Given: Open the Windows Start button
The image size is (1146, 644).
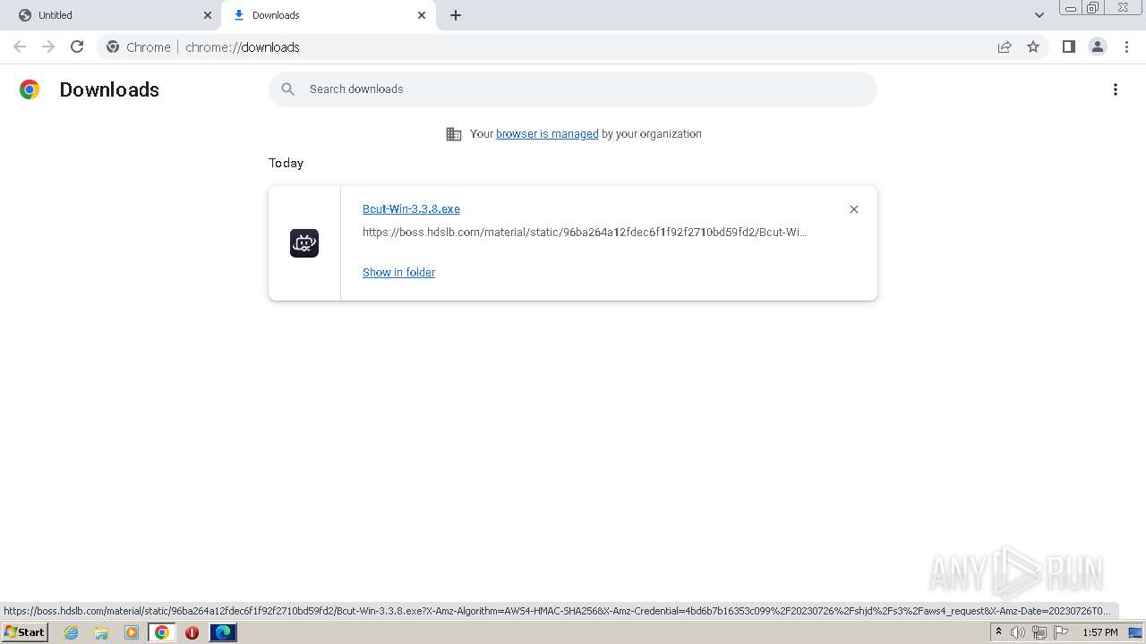Looking at the screenshot, I should point(24,632).
